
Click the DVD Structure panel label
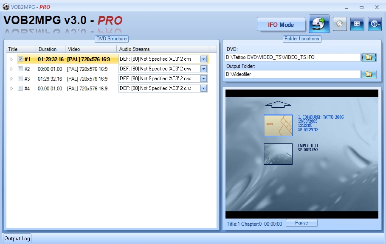click(x=112, y=39)
